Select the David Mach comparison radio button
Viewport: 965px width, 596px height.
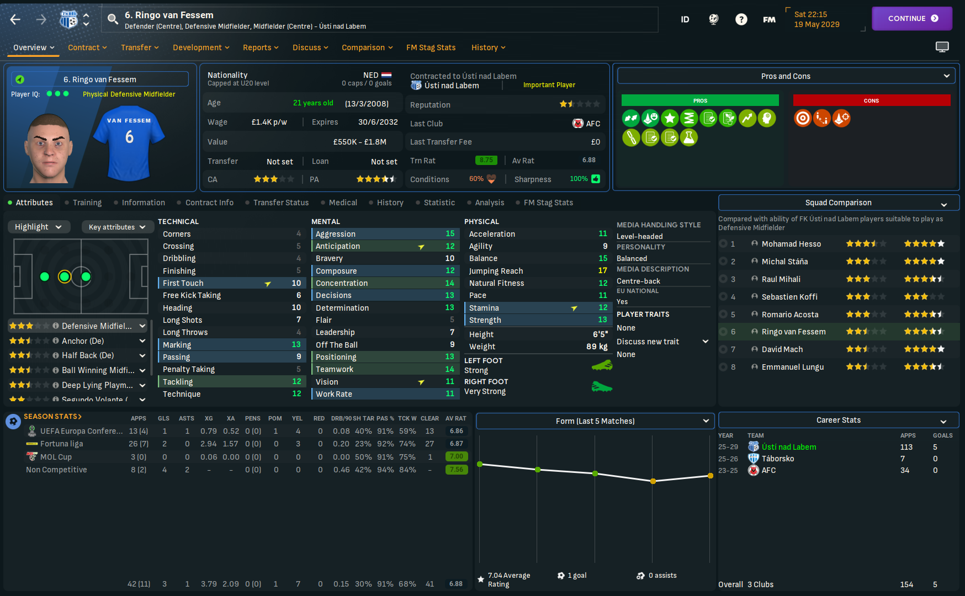coord(723,349)
